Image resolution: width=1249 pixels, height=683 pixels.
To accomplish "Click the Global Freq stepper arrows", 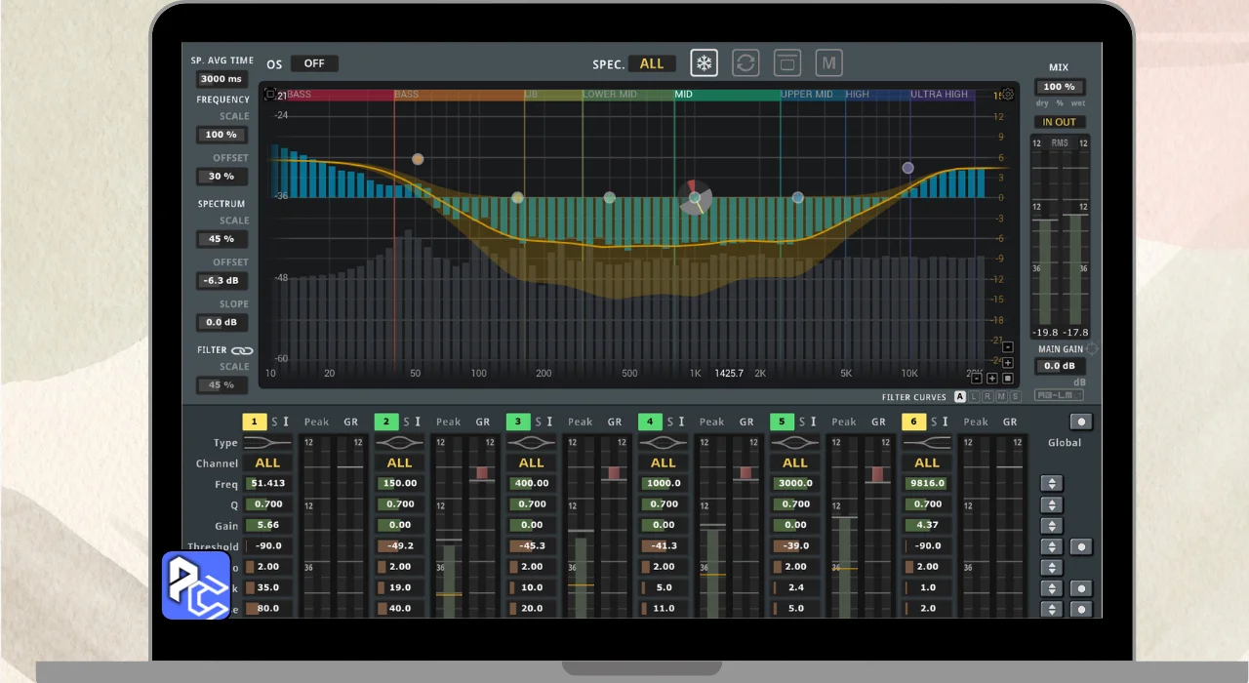I will tap(1051, 484).
